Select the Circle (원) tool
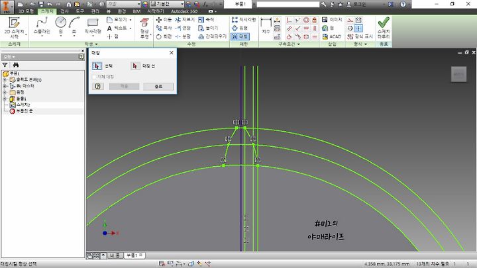 point(61,26)
